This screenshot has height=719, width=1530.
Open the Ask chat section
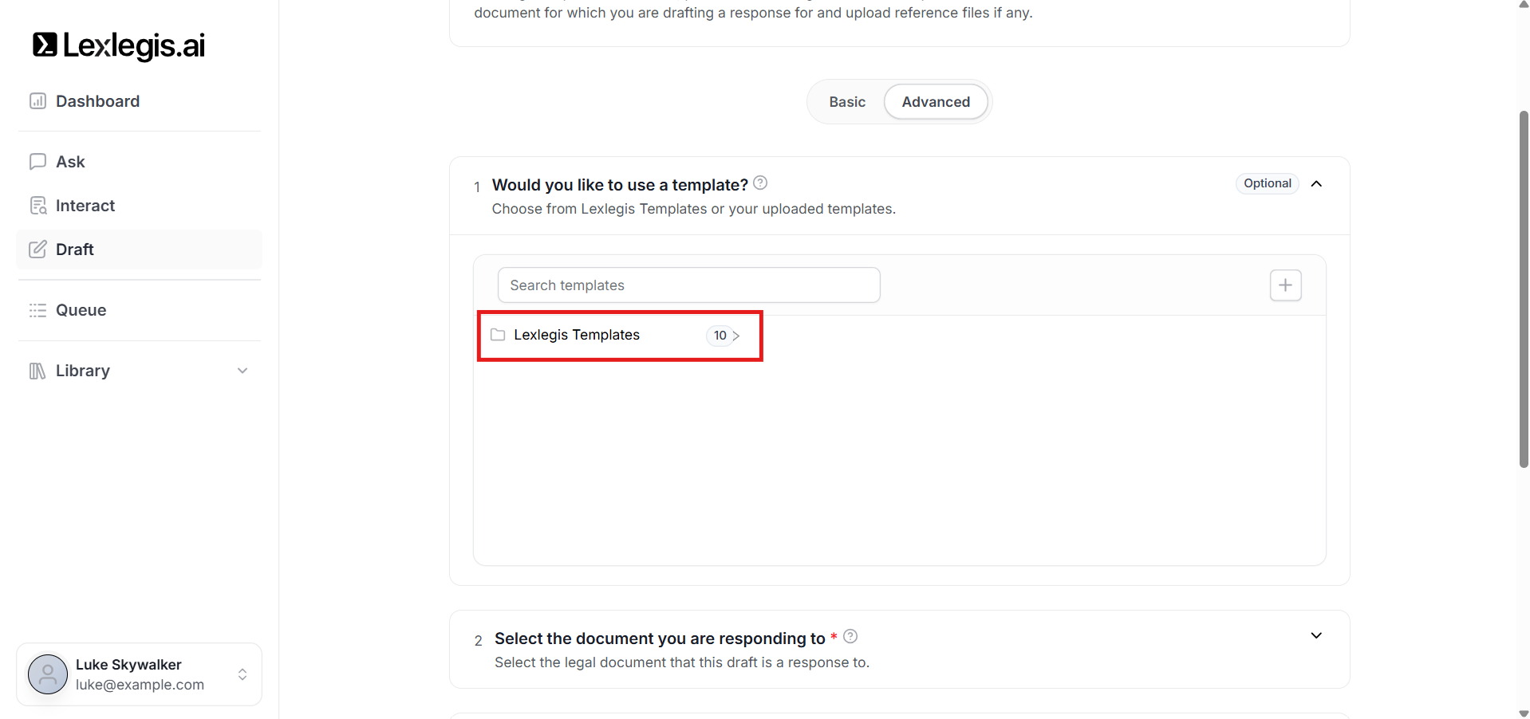70,162
